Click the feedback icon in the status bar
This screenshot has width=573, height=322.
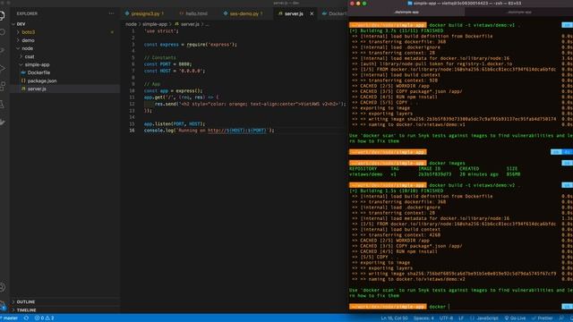[x=561, y=318]
